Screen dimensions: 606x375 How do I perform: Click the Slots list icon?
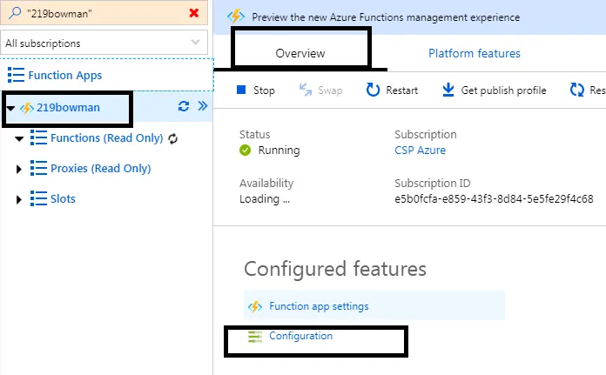click(x=38, y=198)
